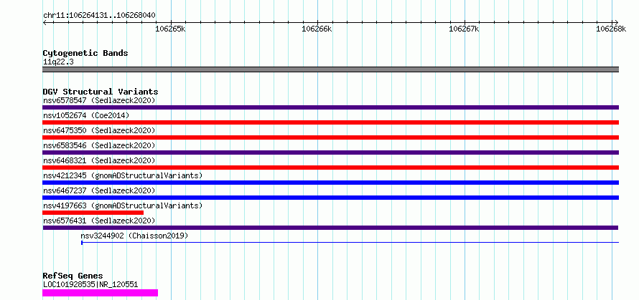639x300 pixels.
Task: Select the blue bar under nsv4212345
Action: [330, 183]
